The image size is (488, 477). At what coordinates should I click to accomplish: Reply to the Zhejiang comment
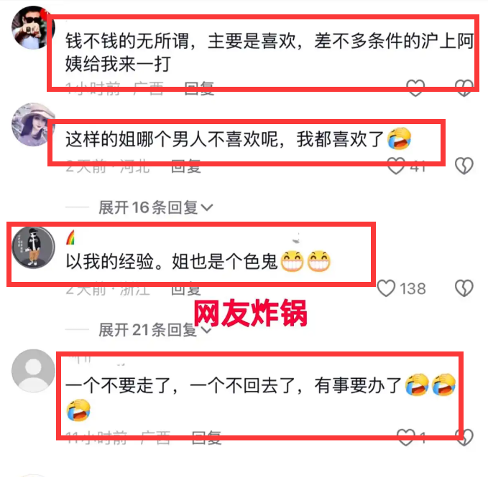[x=186, y=289]
